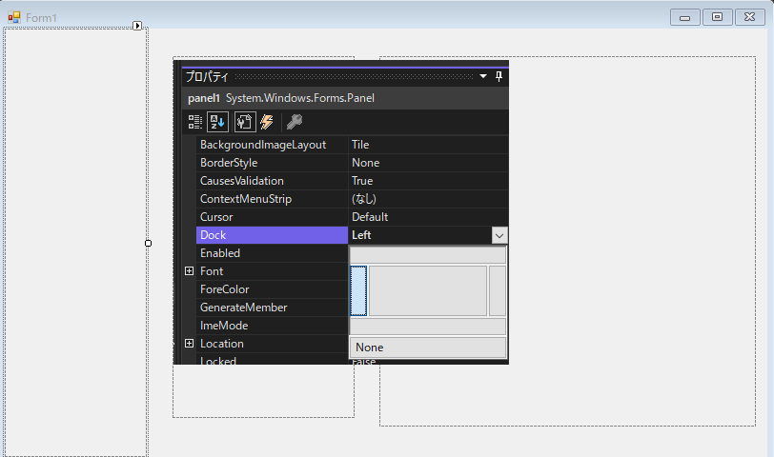
Task: Choose the Right dock region
Action: pyautogui.click(x=498, y=291)
